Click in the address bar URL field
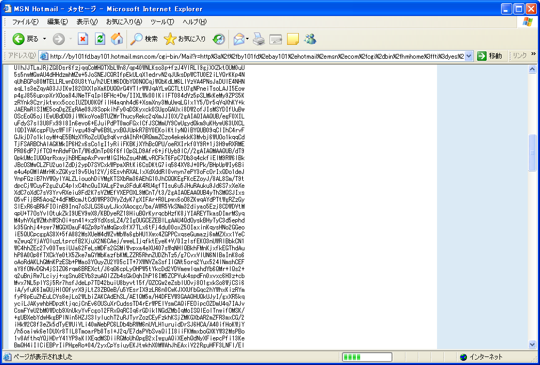Image resolution: width=540 pixels, height=365 pixels. pyautogui.click(x=256, y=56)
